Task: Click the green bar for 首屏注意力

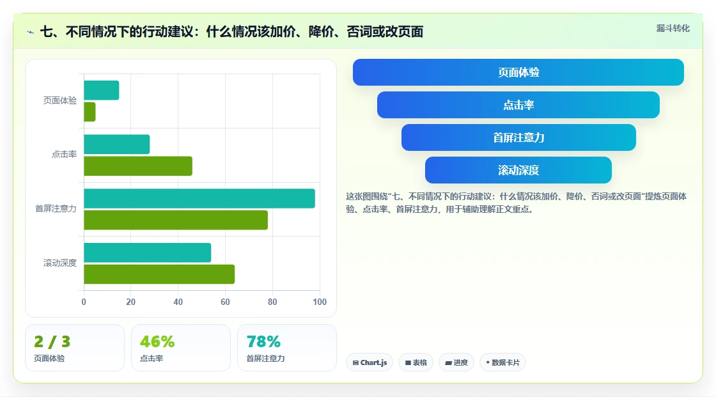Action: (x=176, y=220)
